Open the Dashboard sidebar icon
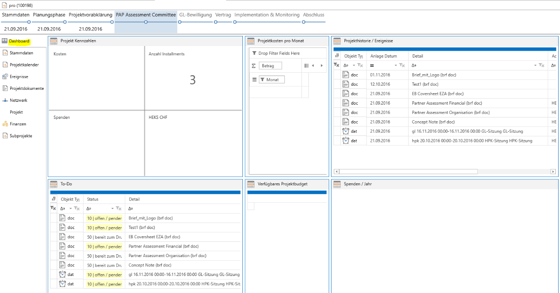560x293 pixels. pyautogui.click(x=5, y=41)
